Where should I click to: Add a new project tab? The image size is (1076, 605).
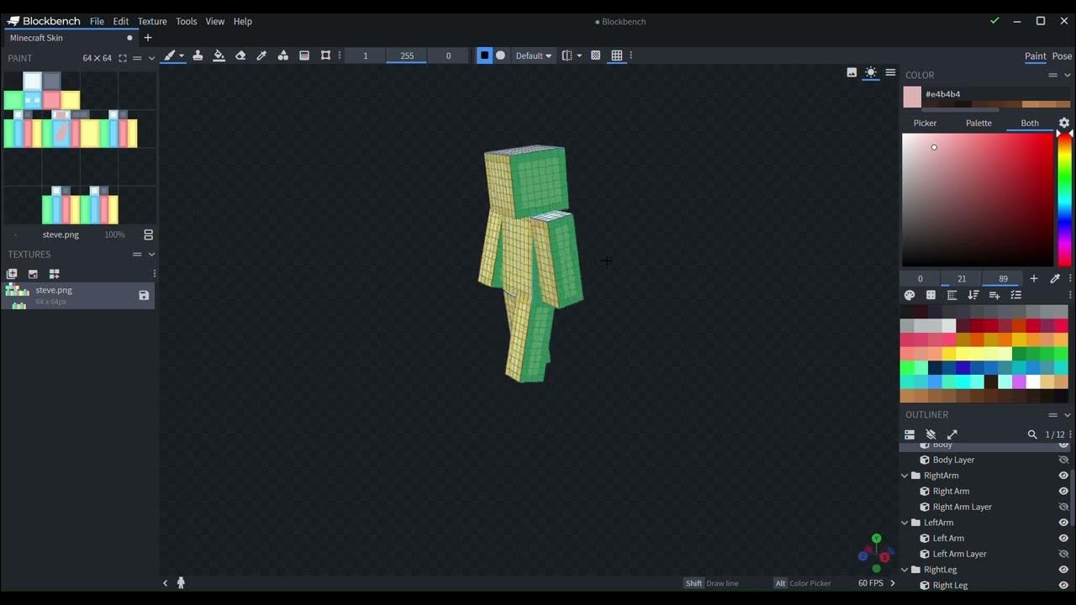(148, 38)
